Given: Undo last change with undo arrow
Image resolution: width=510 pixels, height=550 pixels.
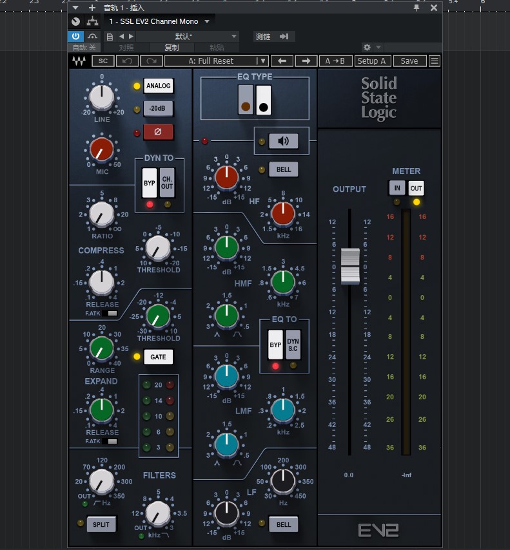Looking at the screenshot, I should pyautogui.click(x=127, y=61).
